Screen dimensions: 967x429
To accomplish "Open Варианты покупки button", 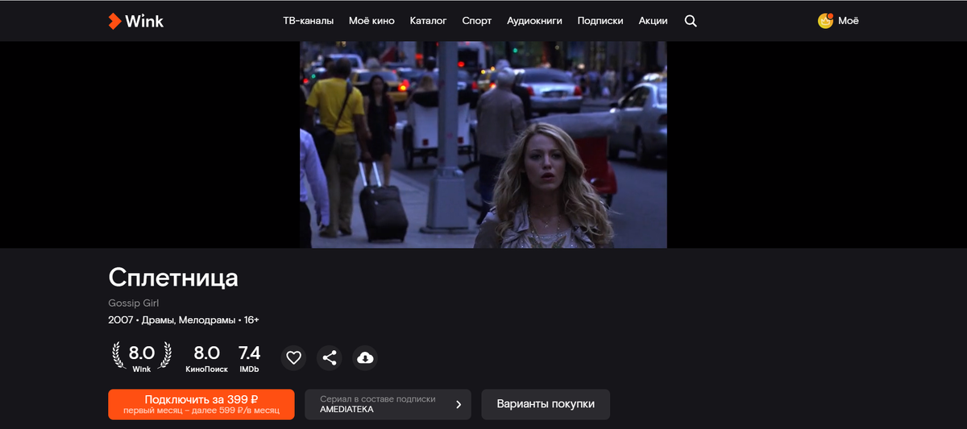I will coord(546,404).
